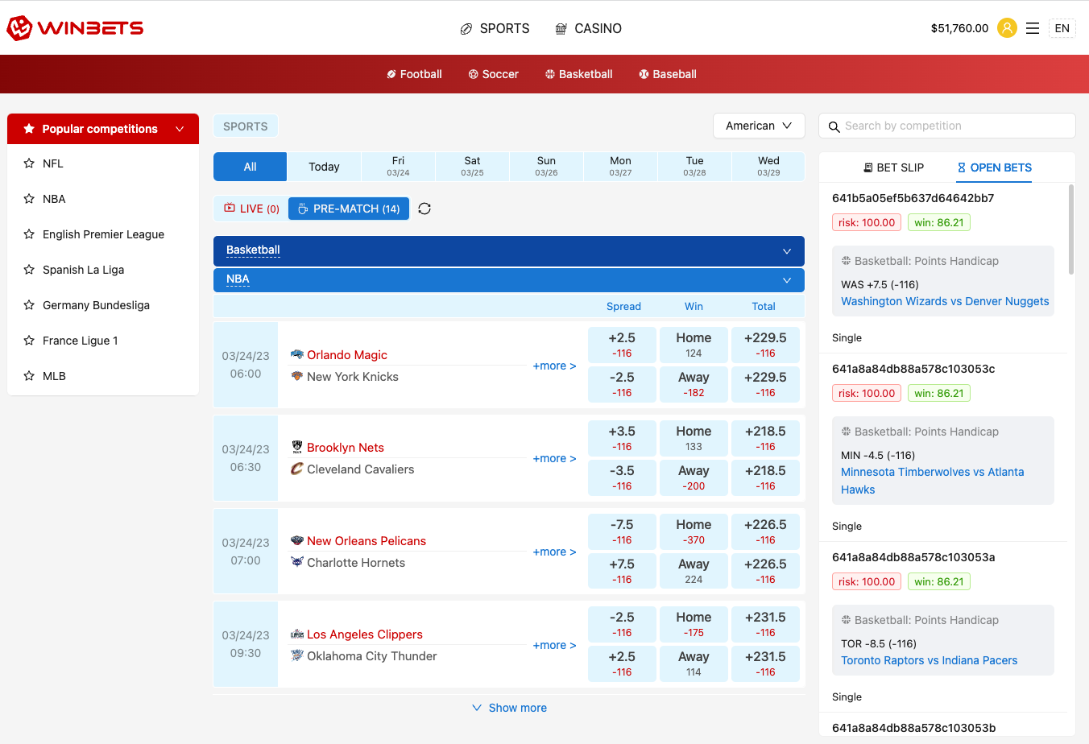This screenshot has height=744, width=1089.
Task: Expand +more for Brooklyn Nets game
Action: point(554,458)
